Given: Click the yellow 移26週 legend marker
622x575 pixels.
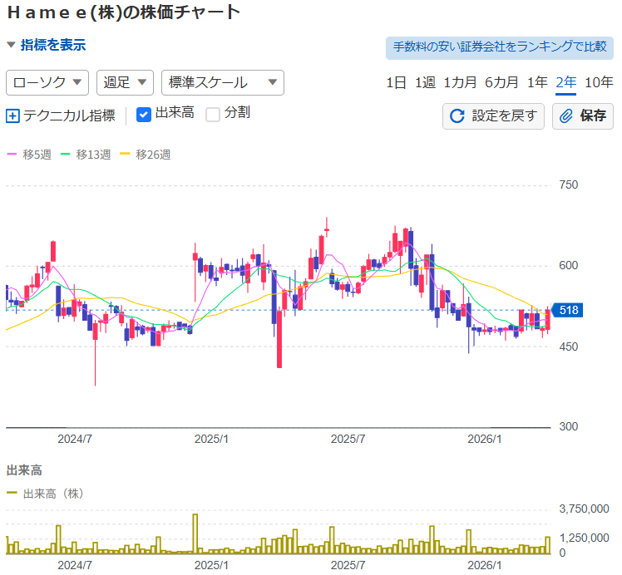Looking at the screenshot, I should tap(126, 155).
